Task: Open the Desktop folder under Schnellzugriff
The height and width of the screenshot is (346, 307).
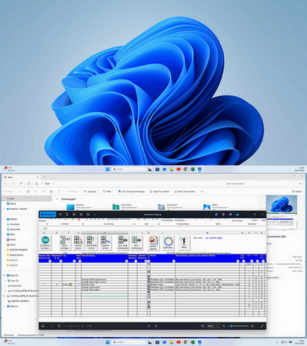Action: point(80,207)
